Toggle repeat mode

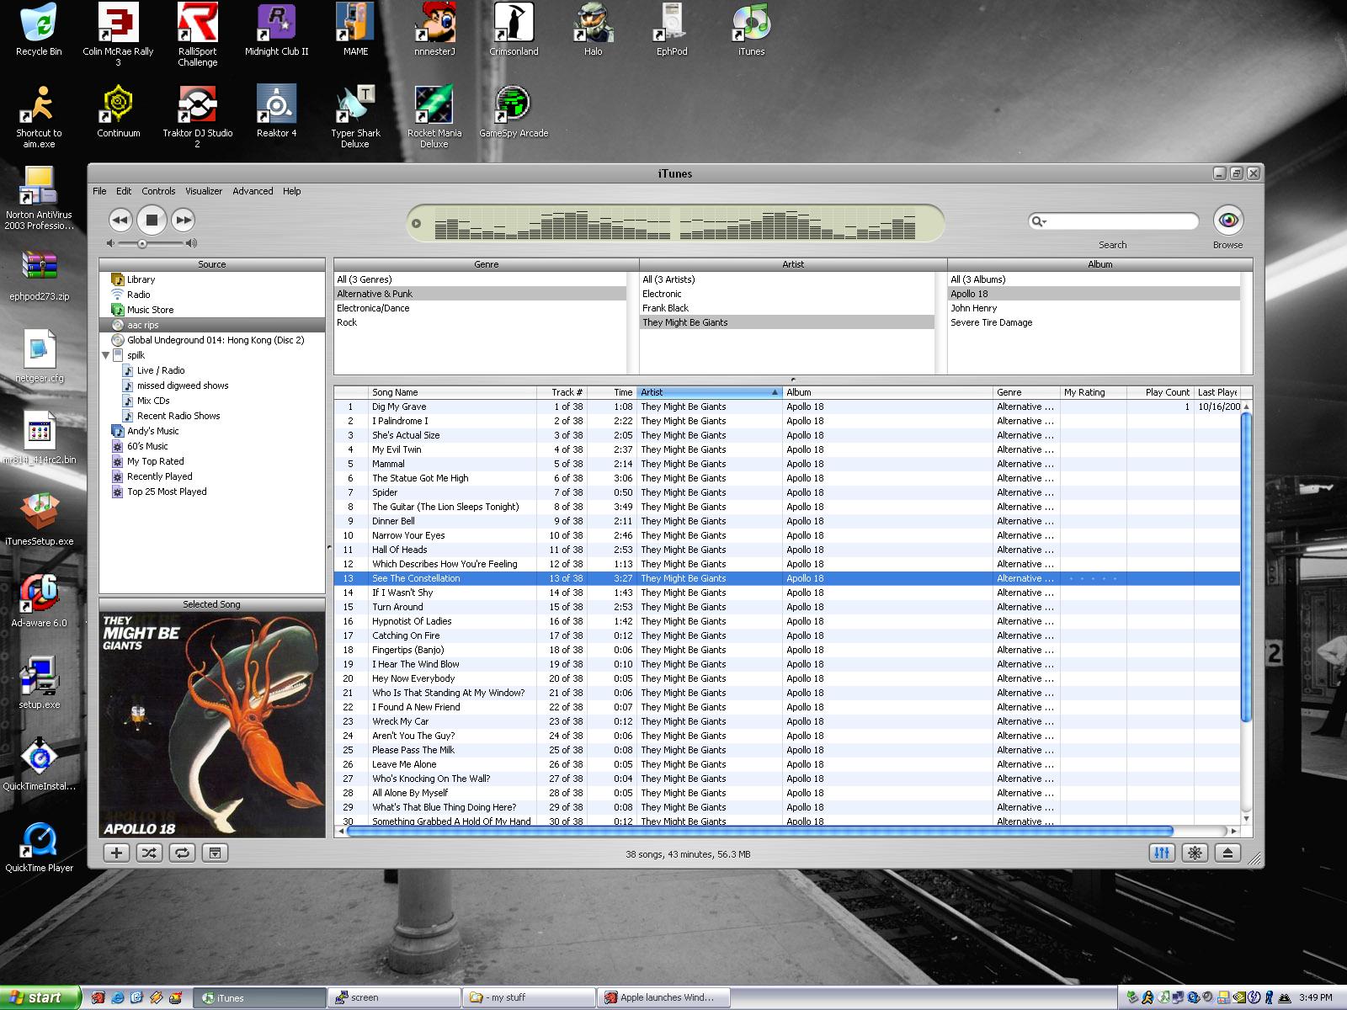[x=182, y=853]
